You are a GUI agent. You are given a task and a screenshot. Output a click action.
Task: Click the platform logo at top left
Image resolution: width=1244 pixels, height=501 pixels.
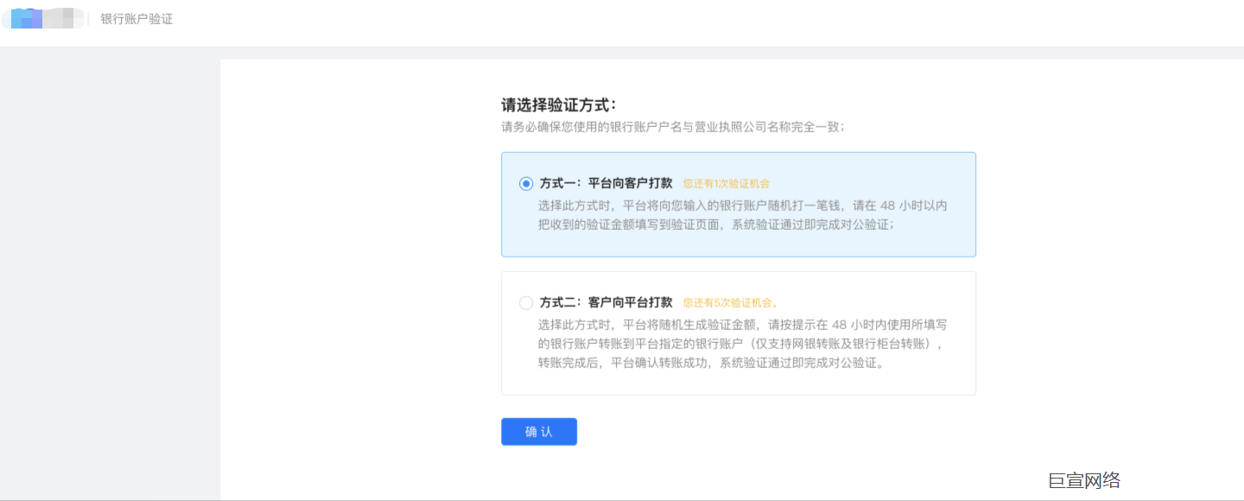point(43,18)
